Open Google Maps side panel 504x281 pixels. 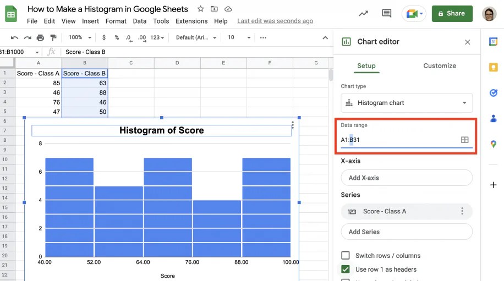[x=493, y=144]
